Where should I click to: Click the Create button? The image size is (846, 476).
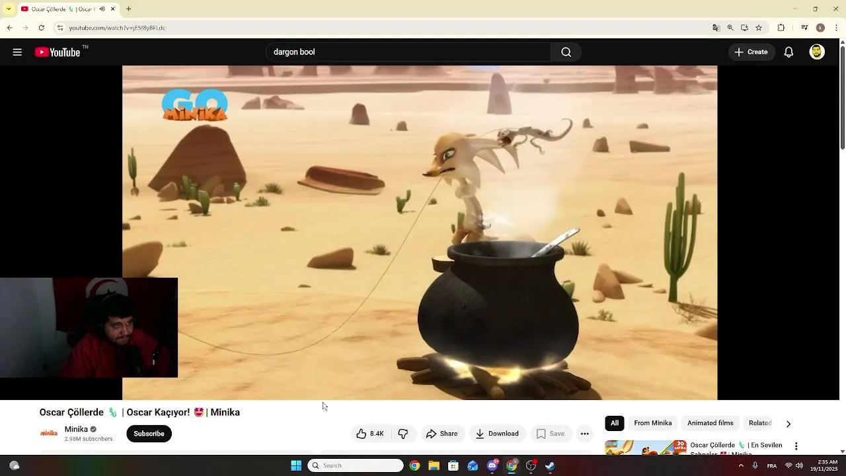coord(751,52)
